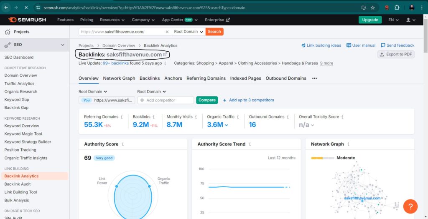428x219 pixels.
Task: Open browser extensions puzzle icon
Action: click(x=397, y=8)
